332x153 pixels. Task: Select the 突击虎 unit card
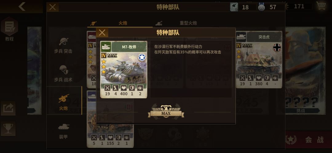click(x=259, y=60)
